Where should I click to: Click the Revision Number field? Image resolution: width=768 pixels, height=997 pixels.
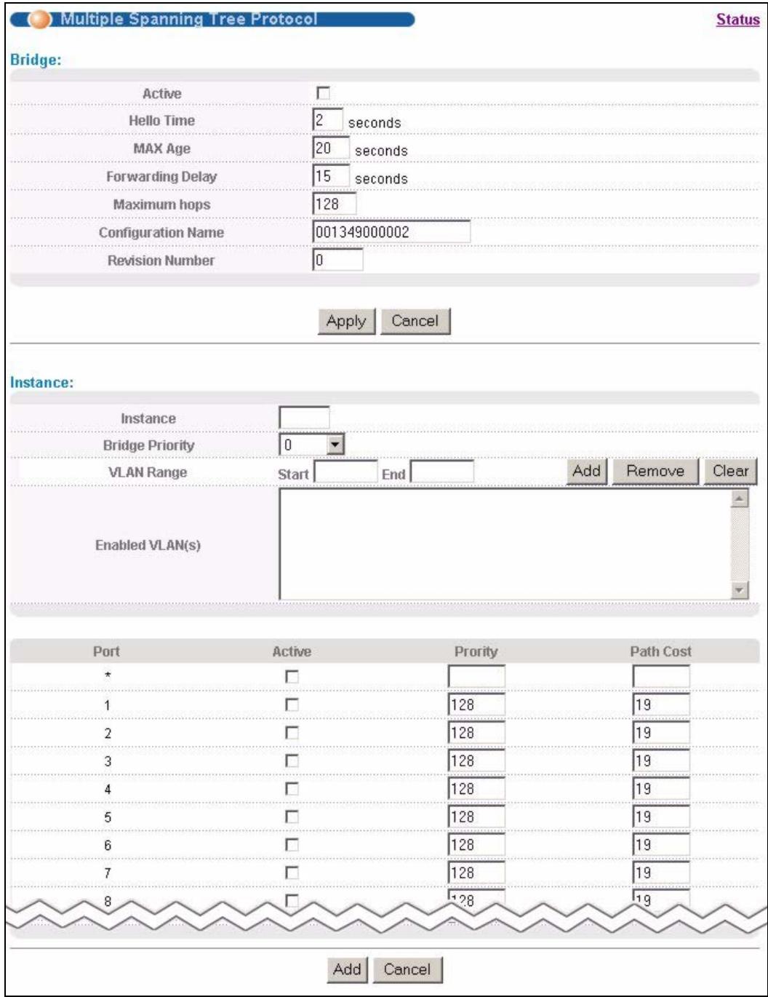click(337, 261)
